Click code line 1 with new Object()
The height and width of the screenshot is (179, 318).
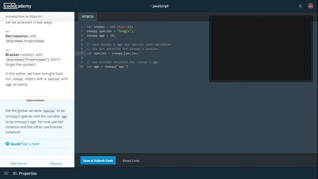pyautogui.click(x=110, y=26)
